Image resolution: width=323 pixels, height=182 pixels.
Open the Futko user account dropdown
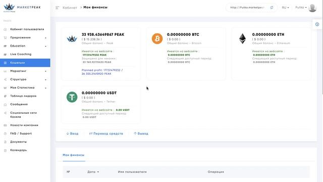pos(301,8)
